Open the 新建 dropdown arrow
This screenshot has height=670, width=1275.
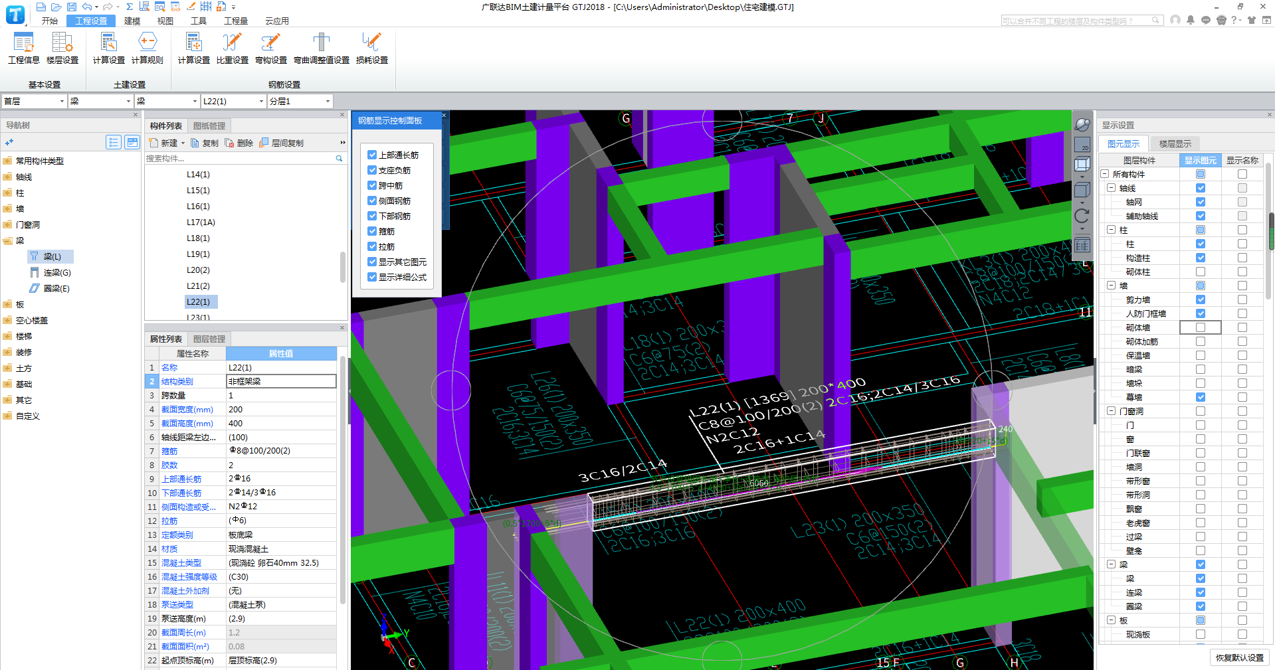pyautogui.click(x=183, y=143)
